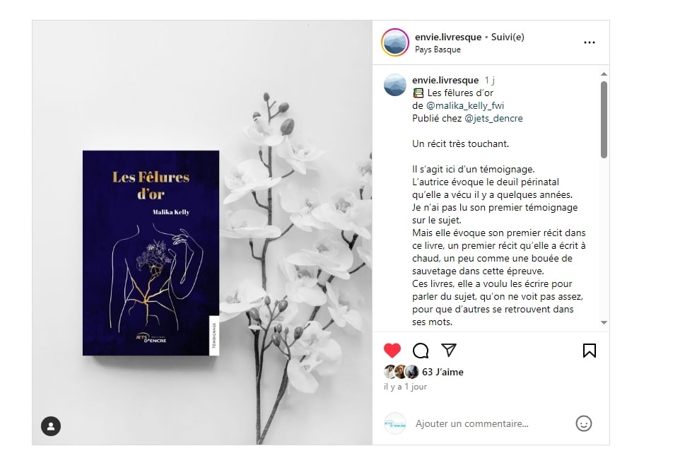Viewport: 697px width, 463px height.
Task: Open the commenter avatar in caption
Action: 394,86
